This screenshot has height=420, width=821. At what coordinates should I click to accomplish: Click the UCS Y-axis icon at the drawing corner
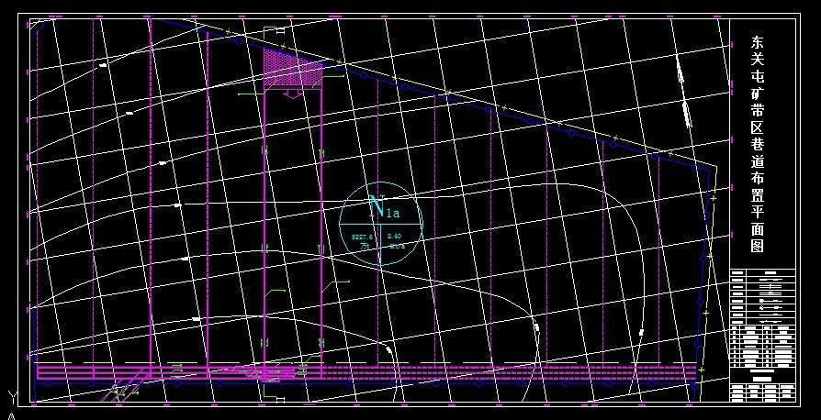(x=13, y=398)
